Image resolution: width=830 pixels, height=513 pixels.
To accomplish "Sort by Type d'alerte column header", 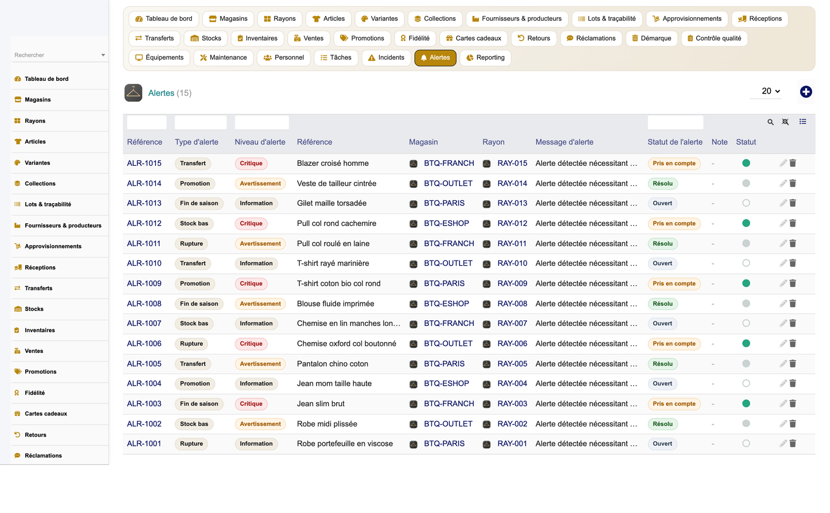I will pyautogui.click(x=196, y=142).
